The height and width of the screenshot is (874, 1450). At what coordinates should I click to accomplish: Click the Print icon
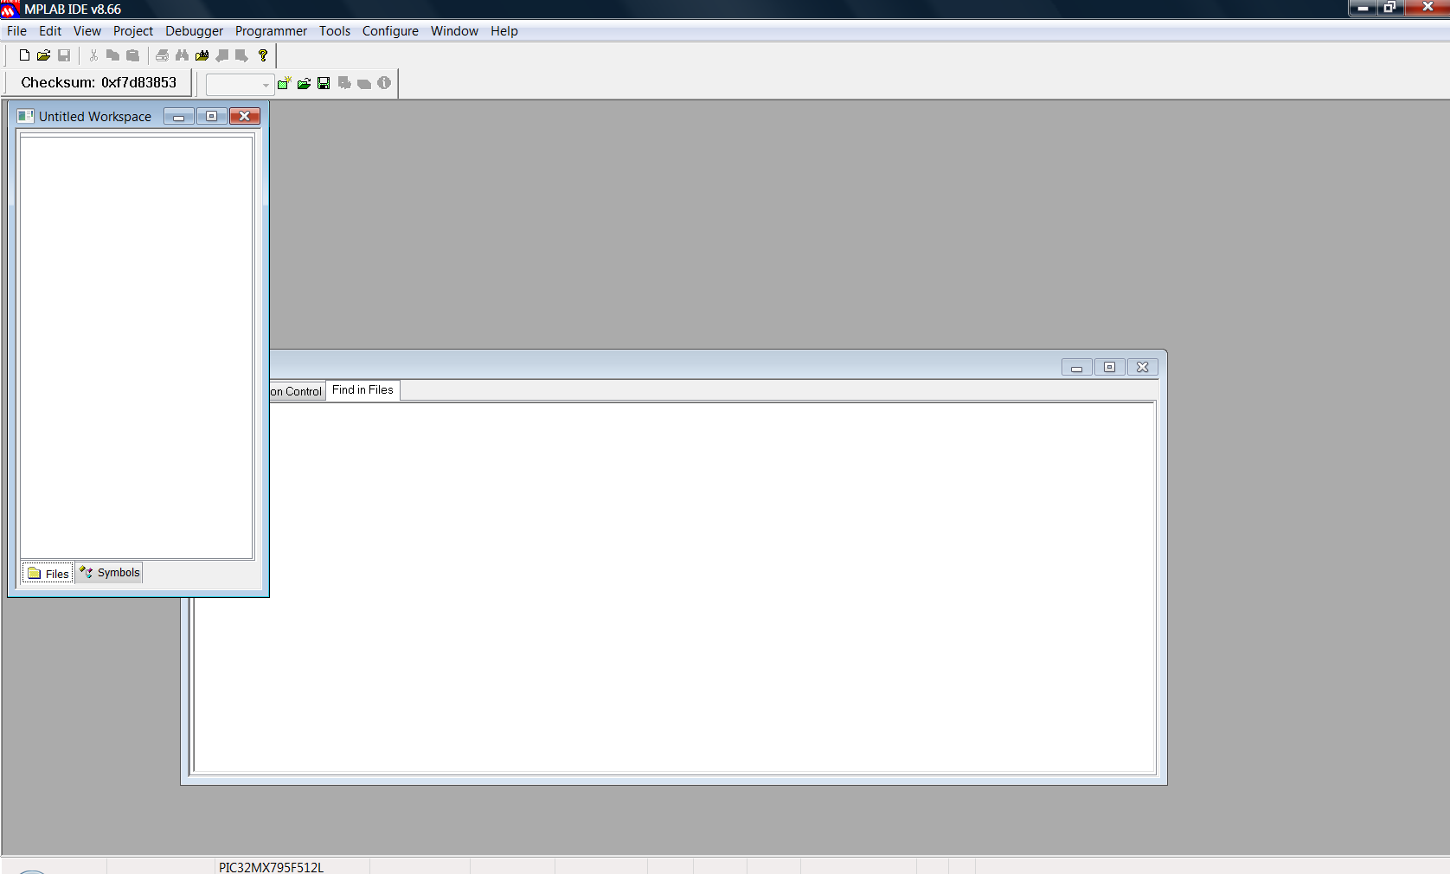162,55
